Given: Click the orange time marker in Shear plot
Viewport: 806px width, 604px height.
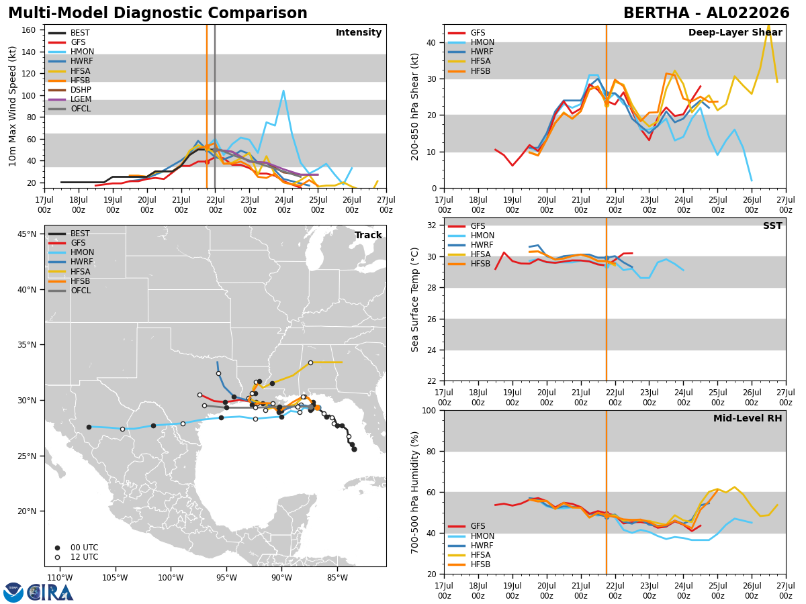Looking at the screenshot, I should (x=607, y=106).
